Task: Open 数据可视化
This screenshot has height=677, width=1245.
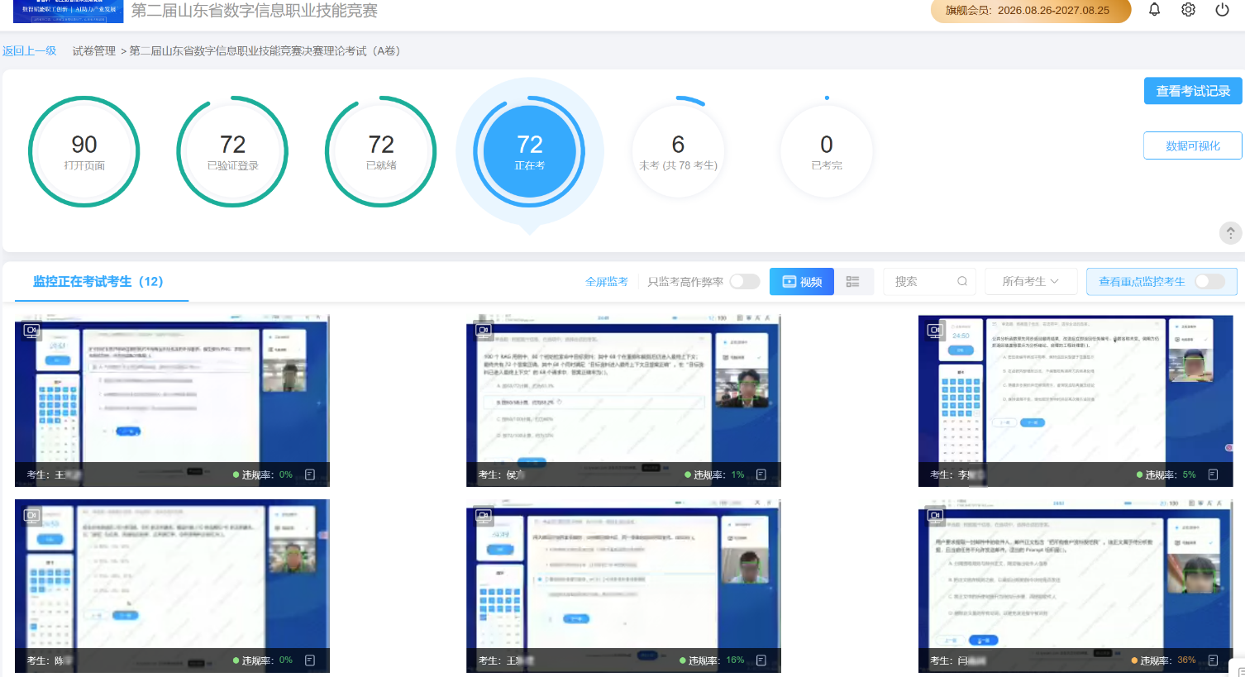Action: point(1193,145)
